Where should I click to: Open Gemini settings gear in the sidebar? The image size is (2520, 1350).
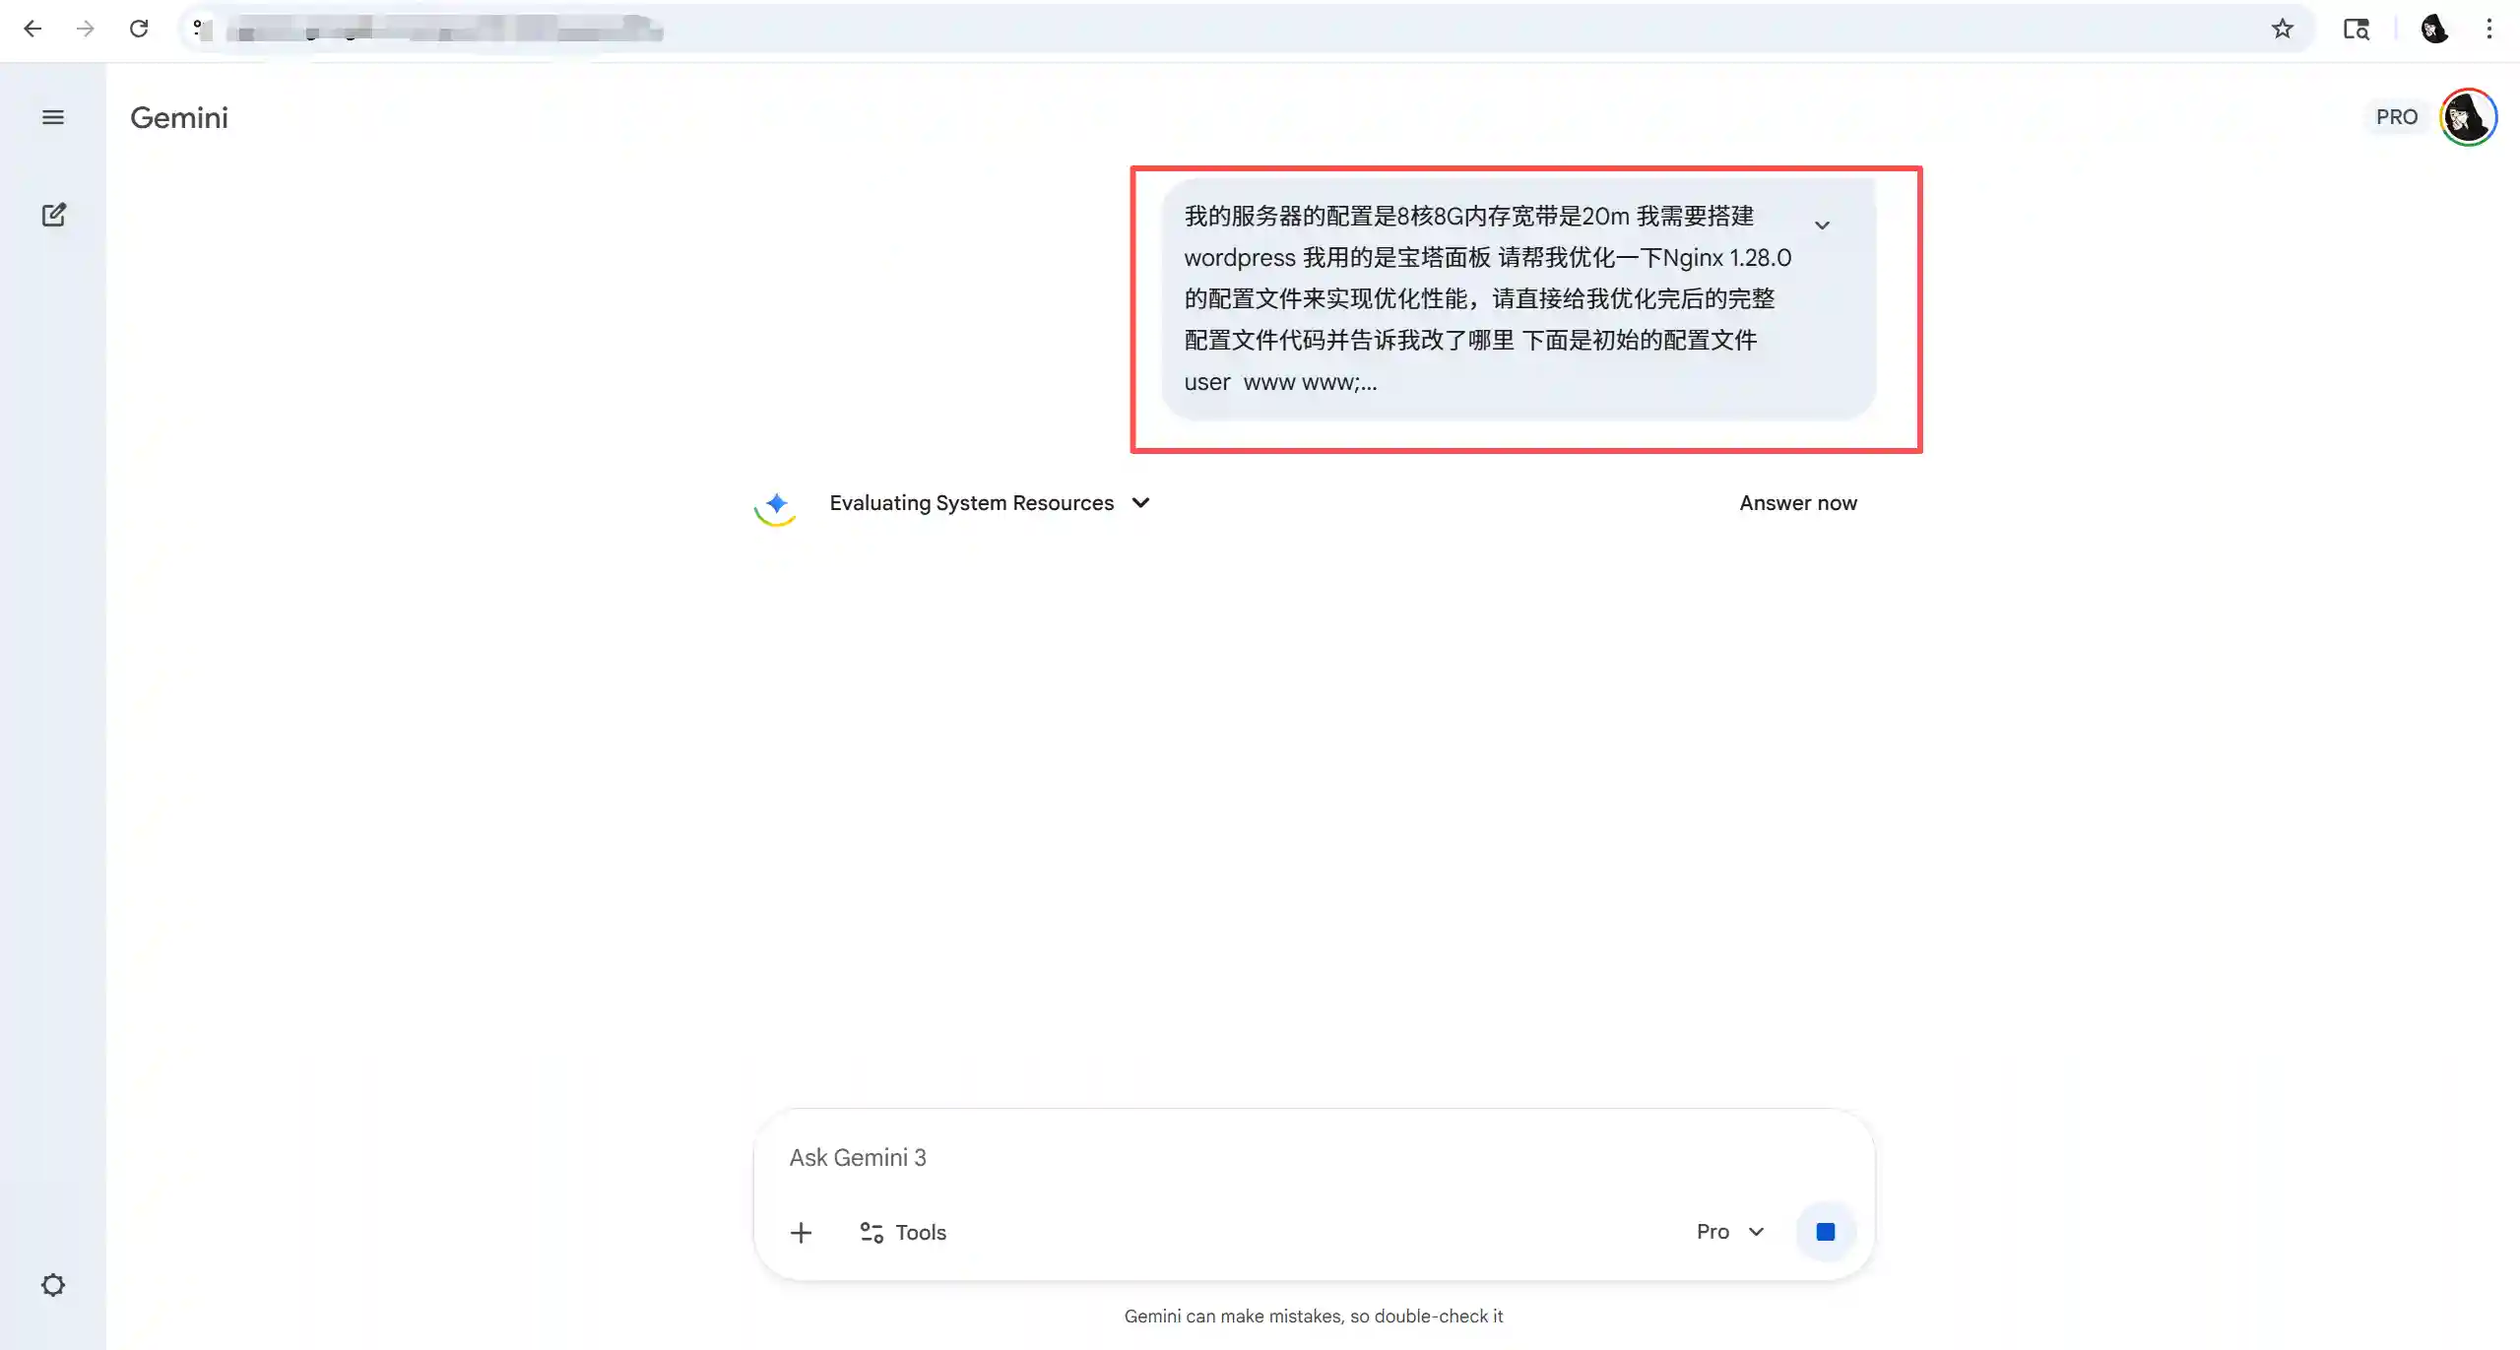tap(53, 1285)
